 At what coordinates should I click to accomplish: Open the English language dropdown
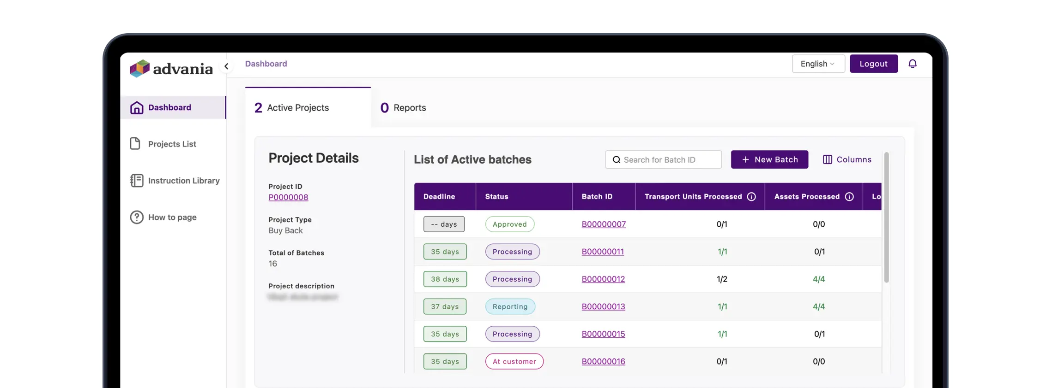point(818,64)
